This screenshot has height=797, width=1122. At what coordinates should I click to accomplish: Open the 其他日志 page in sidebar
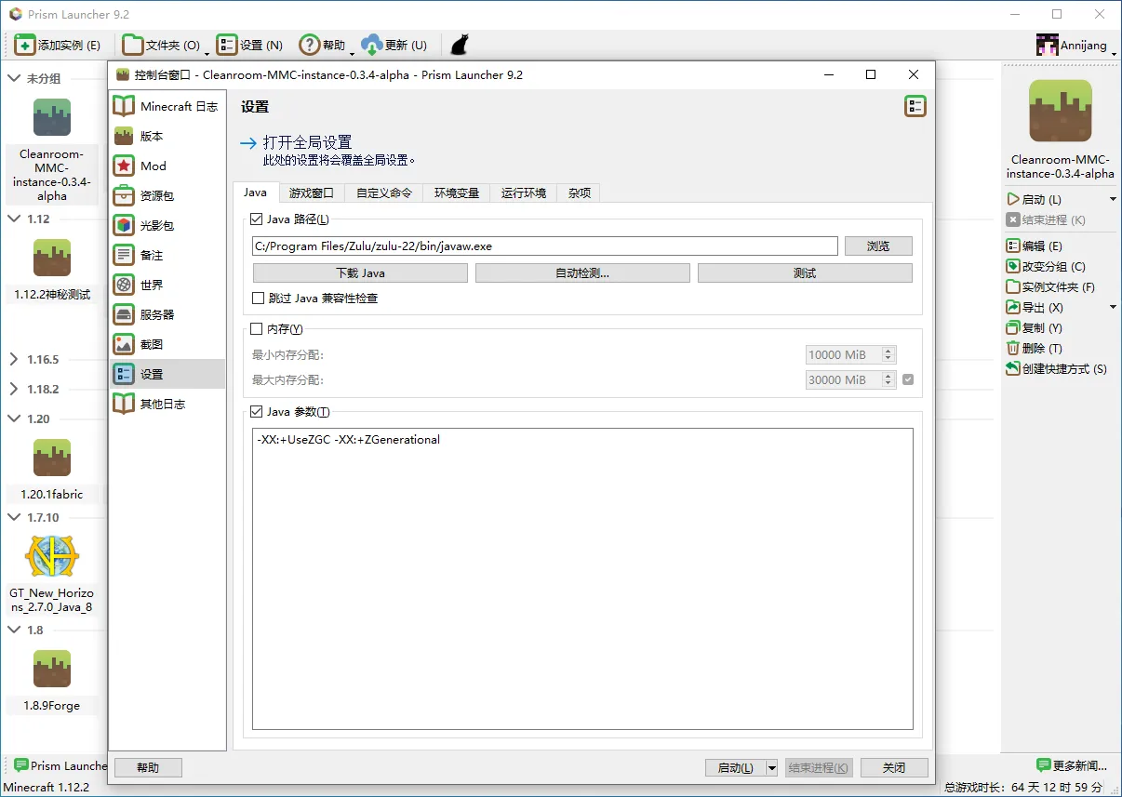167,404
